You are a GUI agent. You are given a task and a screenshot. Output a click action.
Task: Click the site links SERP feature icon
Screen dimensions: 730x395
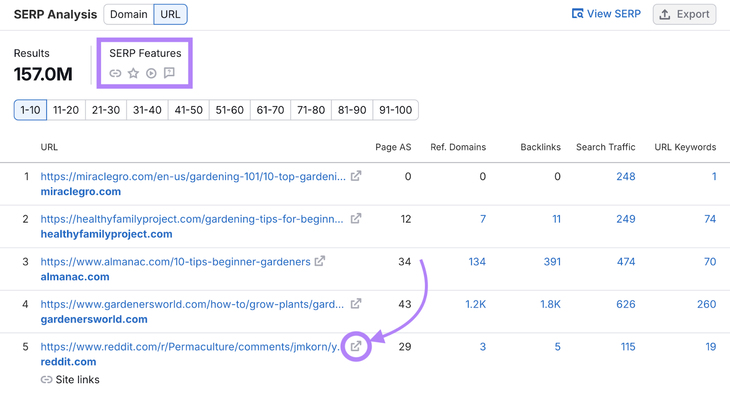click(115, 73)
